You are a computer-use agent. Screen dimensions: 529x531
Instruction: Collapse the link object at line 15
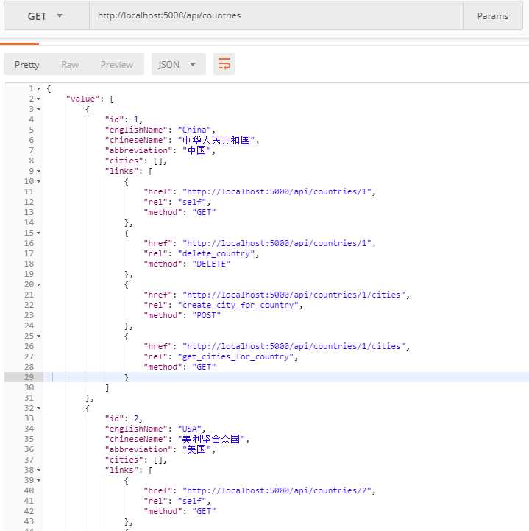(38, 233)
